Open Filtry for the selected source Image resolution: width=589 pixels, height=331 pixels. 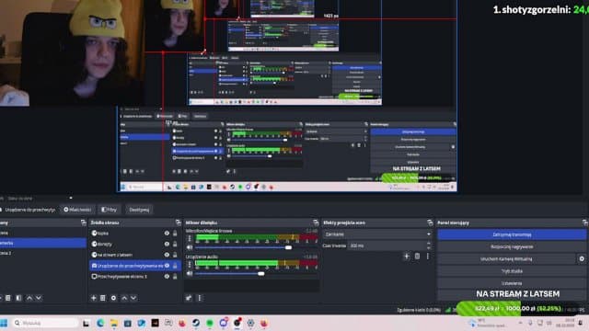point(109,210)
